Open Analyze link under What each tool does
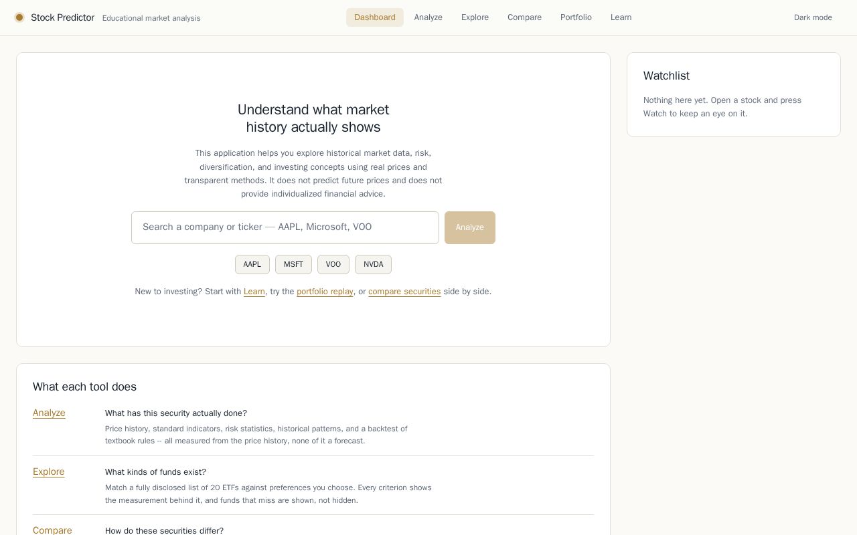The image size is (857, 535). click(49, 413)
